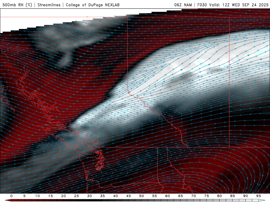This screenshot has width=270, height=202.
Task: Click the "Streamlines" label in header
Action: point(49,5)
